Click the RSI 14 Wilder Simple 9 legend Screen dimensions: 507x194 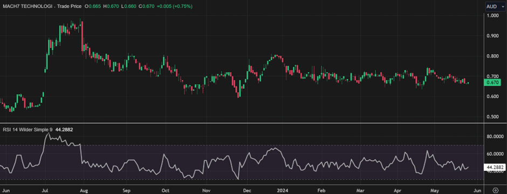click(x=28, y=130)
